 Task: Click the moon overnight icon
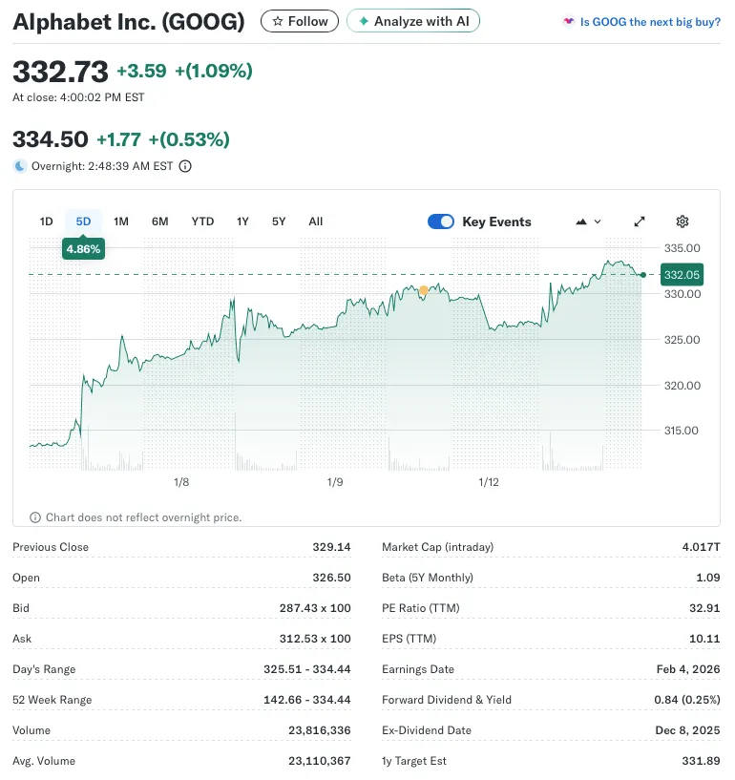click(x=20, y=166)
